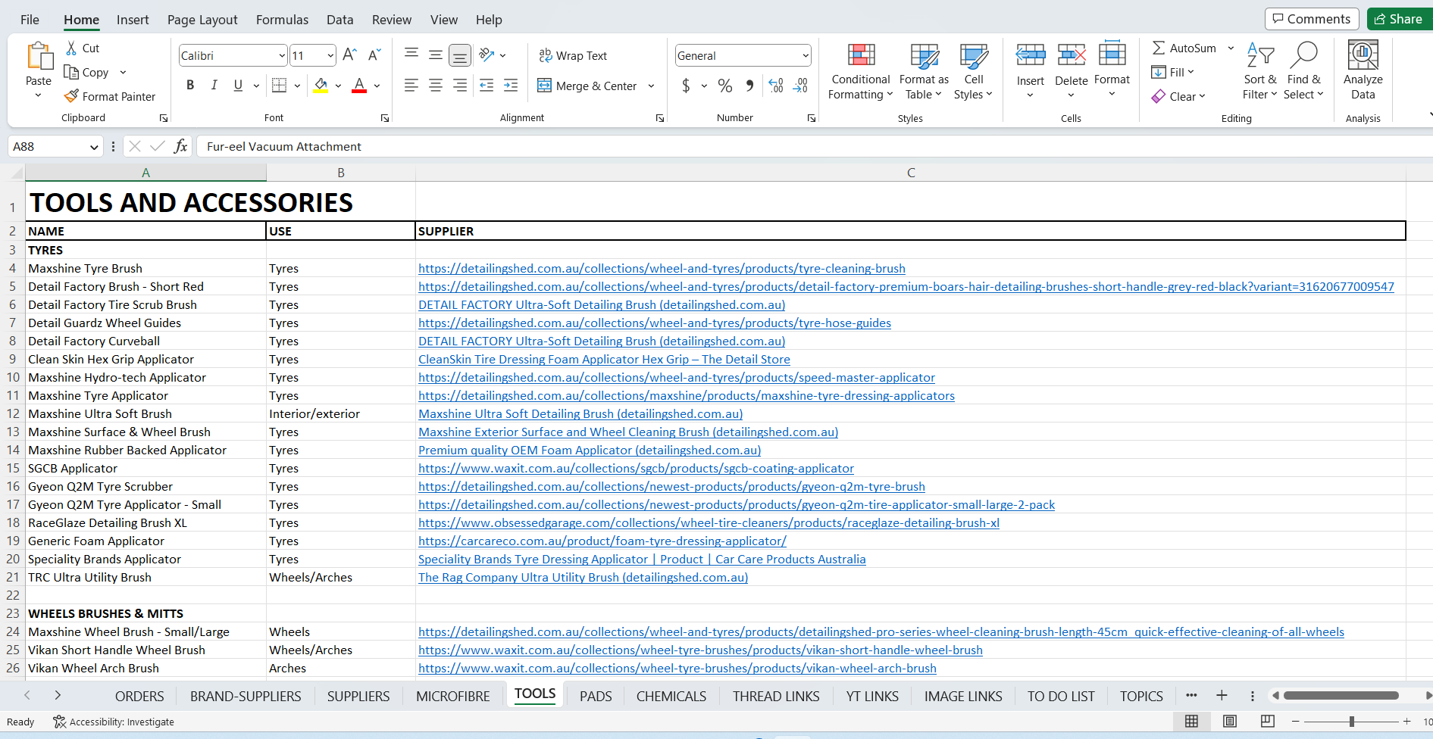1433x739 pixels.
Task: Open the Clipboard dialog launcher
Action: pos(164,118)
